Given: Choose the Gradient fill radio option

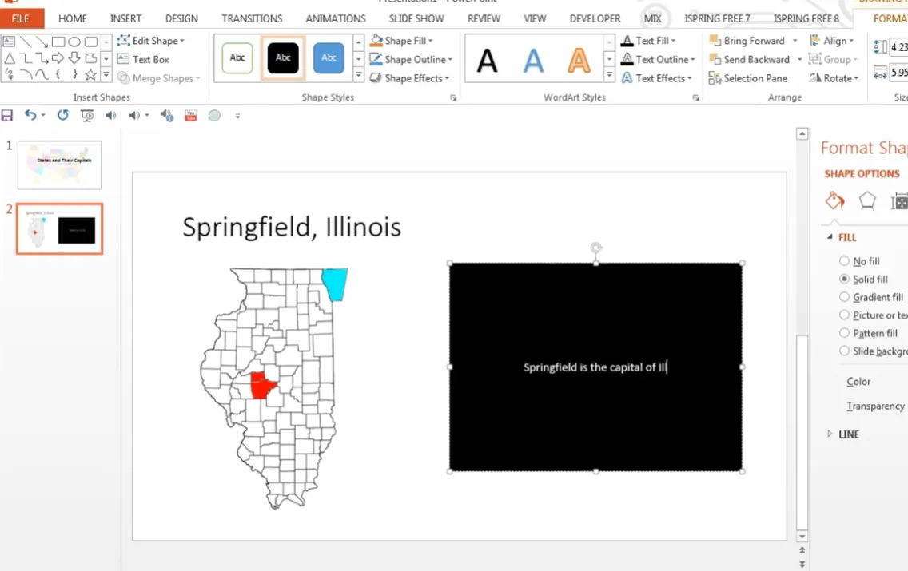Looking at the screenshot, I should click(x=845, y=297).
